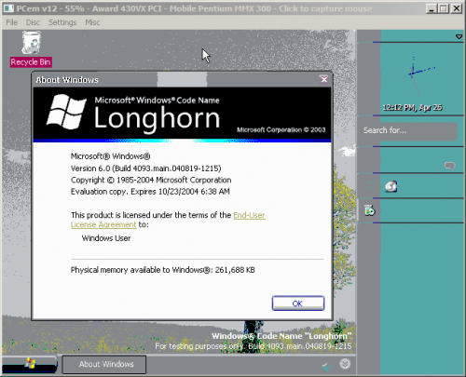Click the sidebar speech bubble icon
Image resolution: width=466 pixels, height=377 pixels.
coord(449,166)
